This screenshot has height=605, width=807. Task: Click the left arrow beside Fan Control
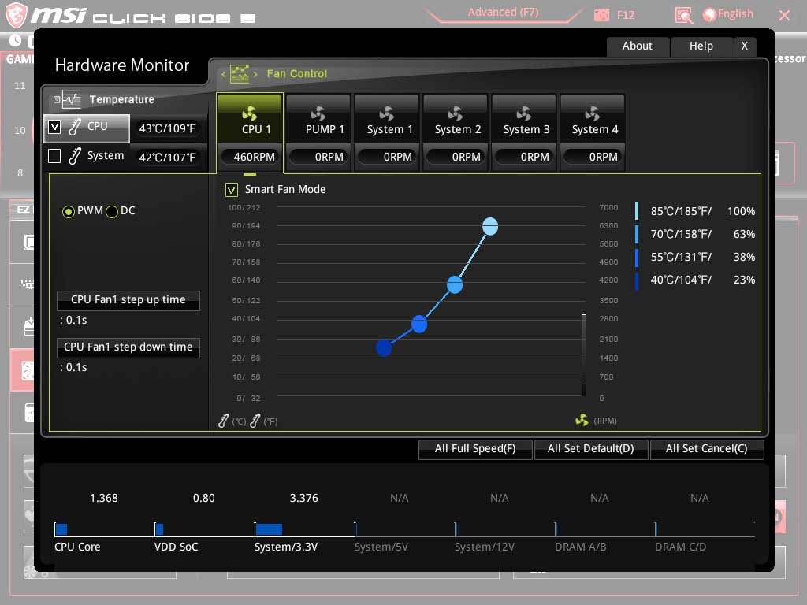coord(223,74)
